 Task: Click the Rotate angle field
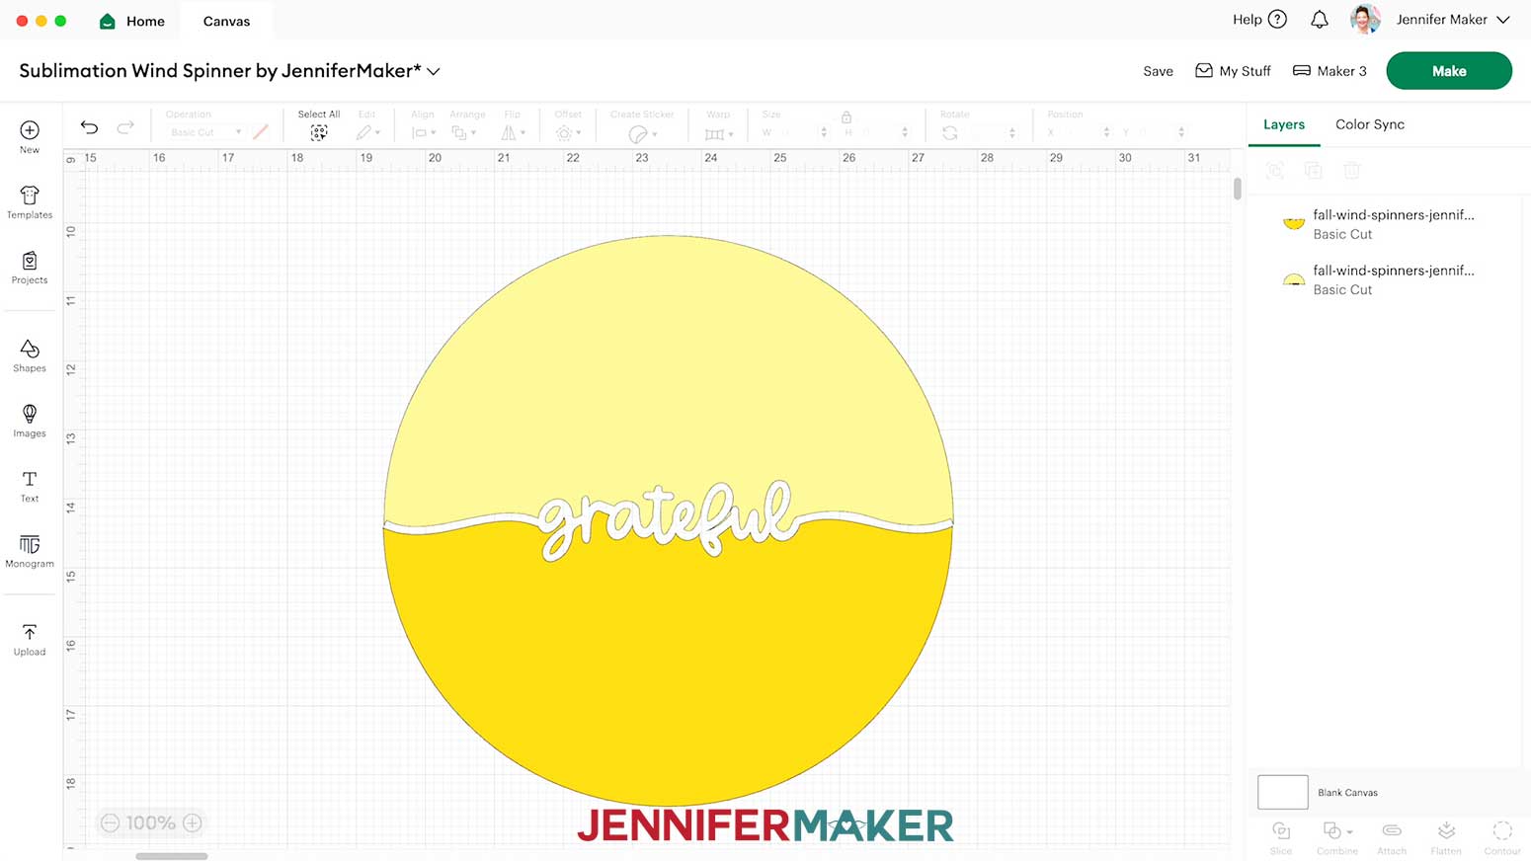click(992, 132)
